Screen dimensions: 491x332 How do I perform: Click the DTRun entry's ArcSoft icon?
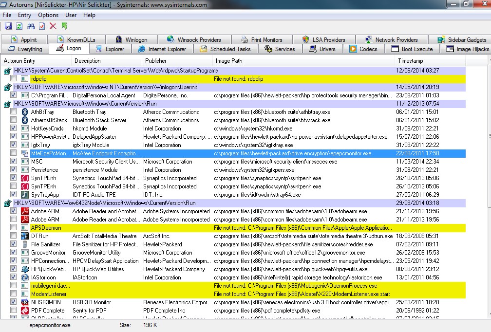coord(25,236)
